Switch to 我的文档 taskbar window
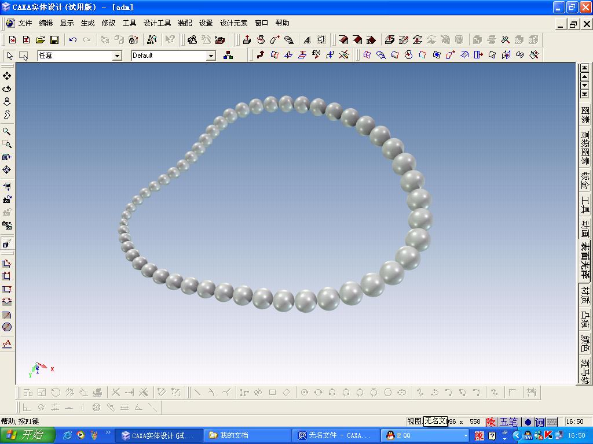Screen dimensions: 593x444 [x=247, y=435]
